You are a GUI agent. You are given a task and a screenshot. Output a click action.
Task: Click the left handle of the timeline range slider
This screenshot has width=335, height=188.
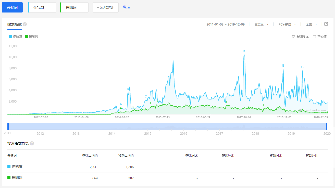coord(8,127)
